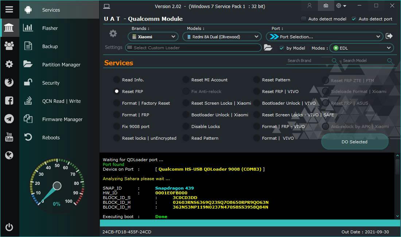The image size is (401, 237).
Task: Open the QCN Read | Write menu item
Action: [x=59, y=101]
